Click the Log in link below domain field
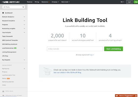 pos(92,55)
